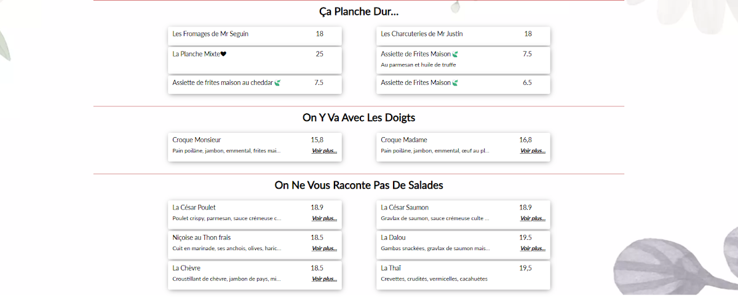Click the La Planche Mixte card
The height and width of the screenshot is (300, 738).
[x=255, y=60]
